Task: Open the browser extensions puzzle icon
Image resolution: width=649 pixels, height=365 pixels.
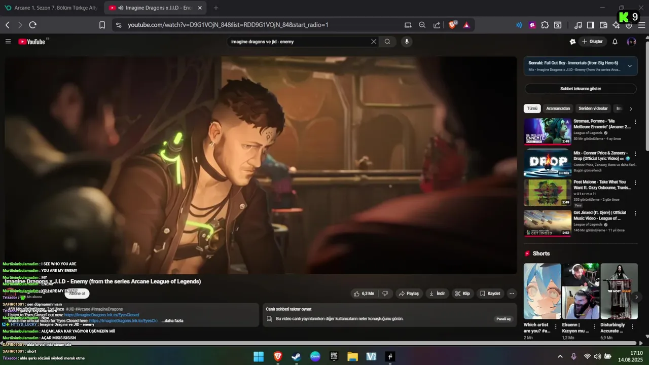Action: click(545, 25)
